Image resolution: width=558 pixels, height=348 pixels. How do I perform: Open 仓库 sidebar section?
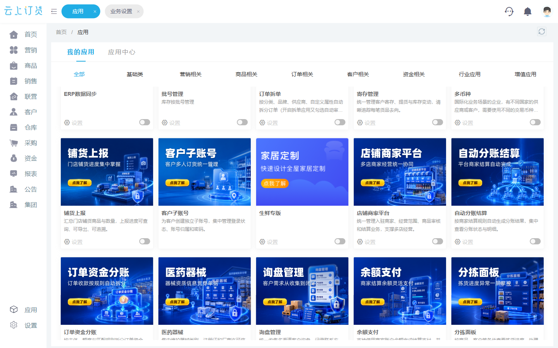tap(23, 127)
